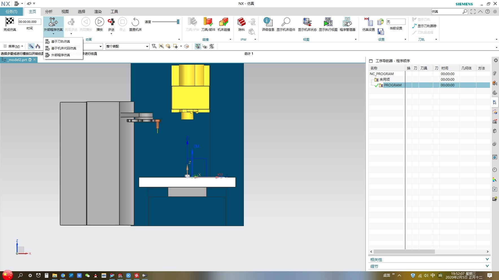Open the 菜单(M) dropdown menu
The width and height of the screenshot is (499, 280).
pos(13,46)
